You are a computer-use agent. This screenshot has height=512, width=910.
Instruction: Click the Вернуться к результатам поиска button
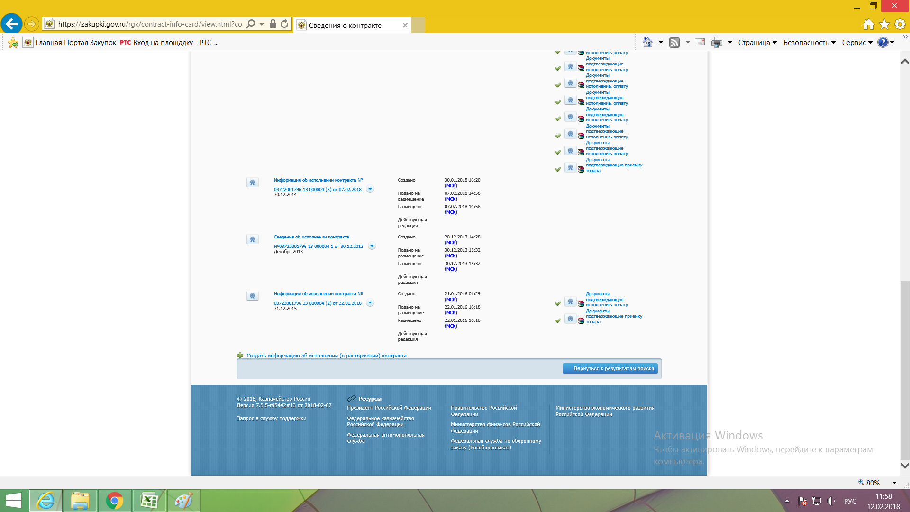pyautogui.click(x=610, y=369)
